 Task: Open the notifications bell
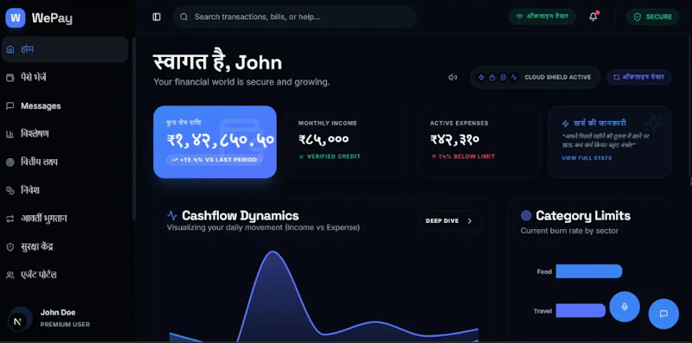pyautogui.click(x=593, y=16)
